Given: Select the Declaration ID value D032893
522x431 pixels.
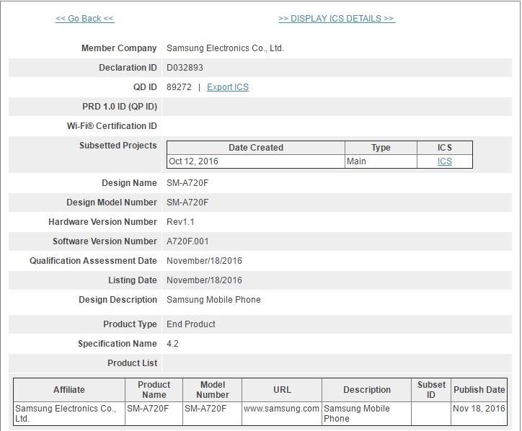Looking at the screenshot, I should (x=185, y=68).
